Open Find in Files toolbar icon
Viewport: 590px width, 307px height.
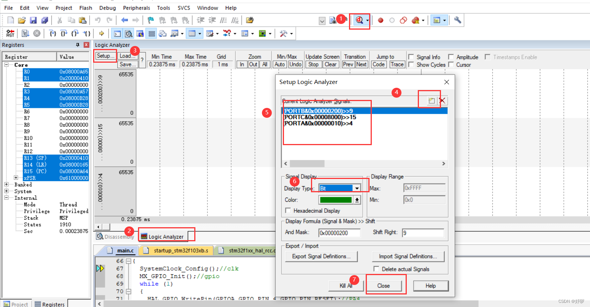250,20
